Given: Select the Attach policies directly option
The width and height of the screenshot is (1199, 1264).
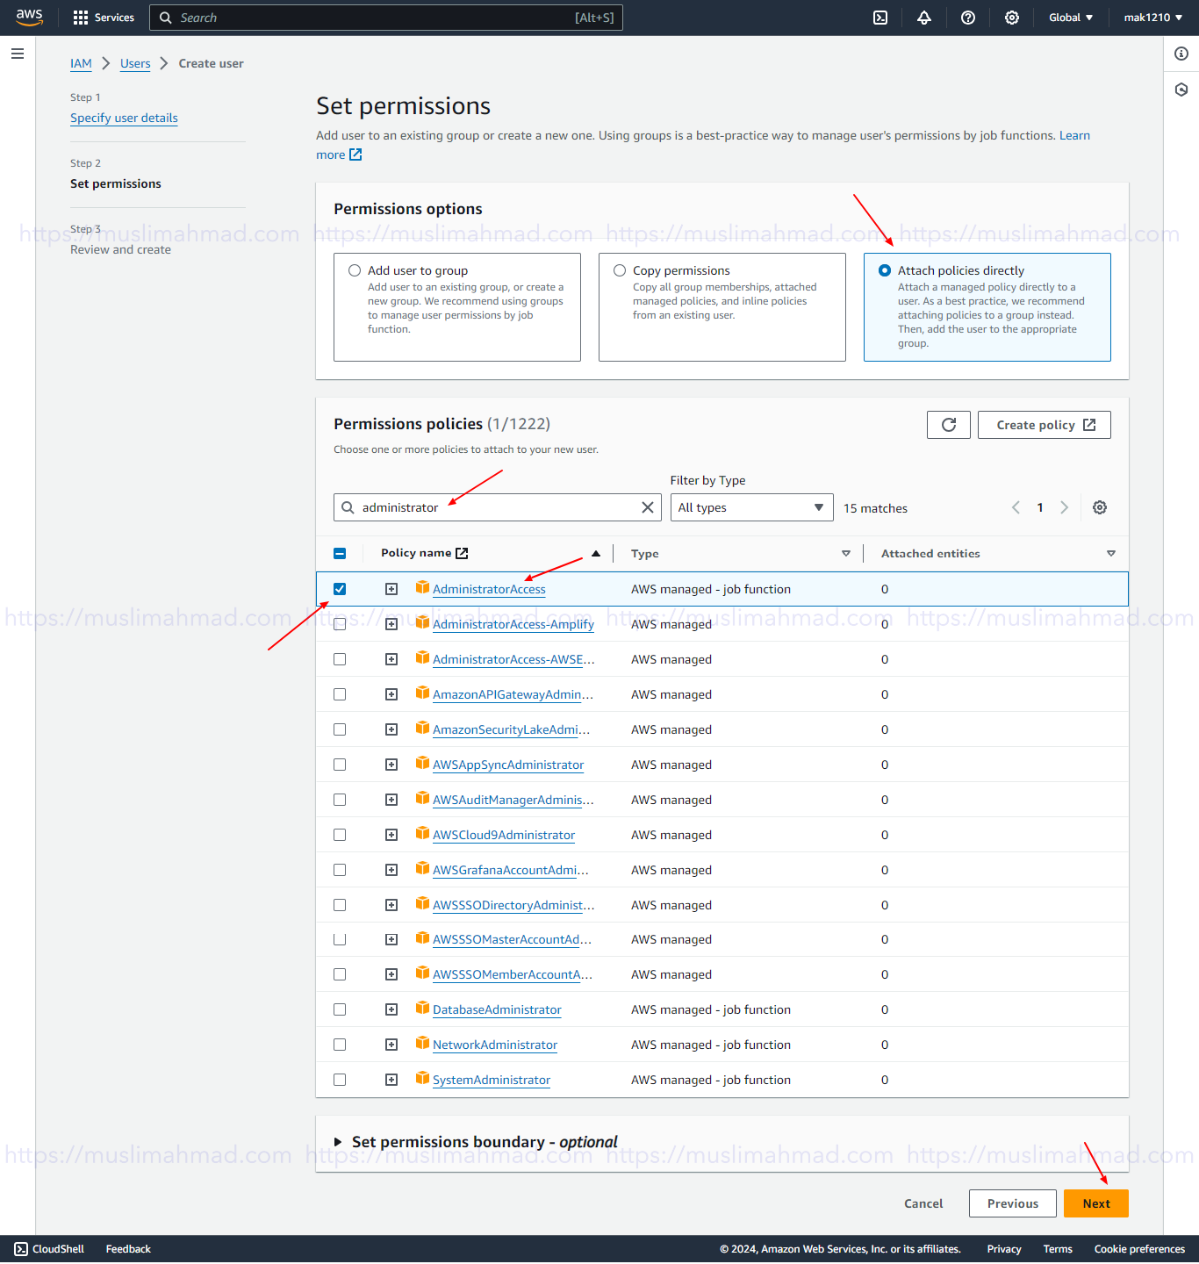Looking at the screenshot, I should pos(885,270).
